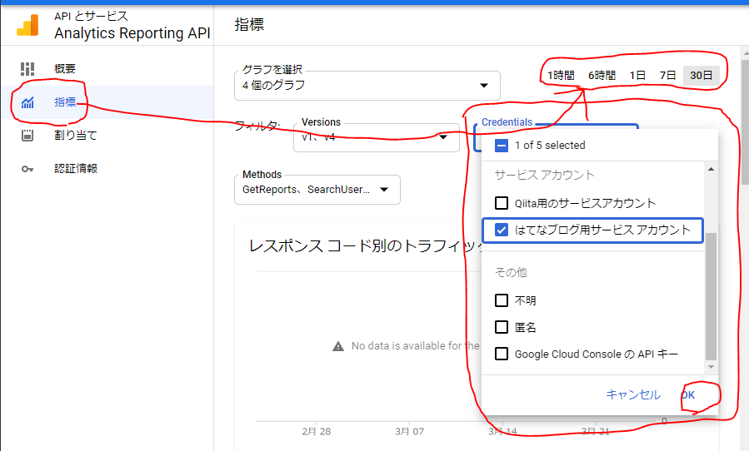Open the グラフを選択 dropdown
The height and width of the screenshot is (451, 749).
coord(367,86)
